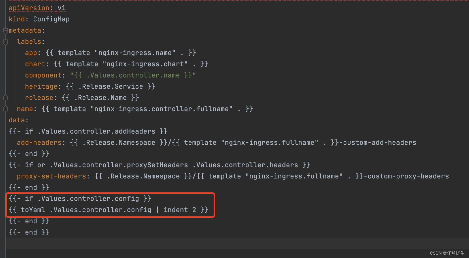The width and height of the screenshot is (469, 258).
Task: Click the "nginx-ingress.name" template string
Action: coord(135,53)
